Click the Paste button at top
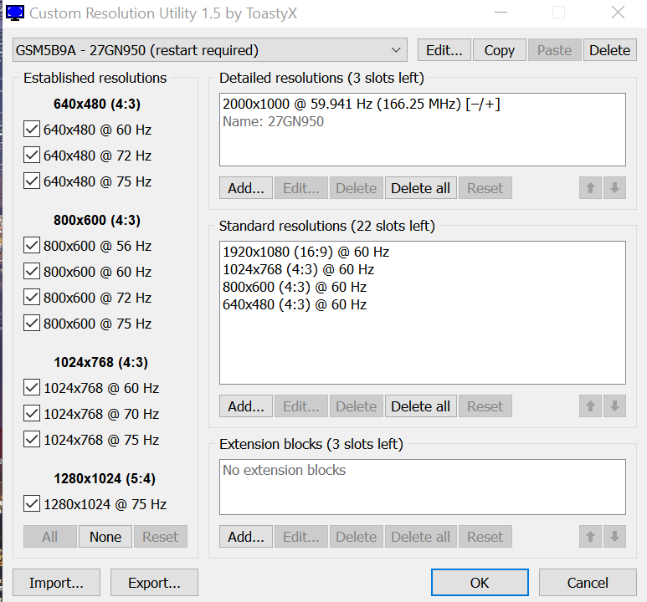 point(555,50)
